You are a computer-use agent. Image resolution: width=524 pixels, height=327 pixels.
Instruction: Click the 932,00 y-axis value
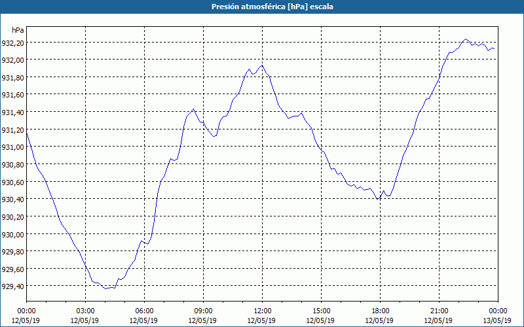pos(12,60)
